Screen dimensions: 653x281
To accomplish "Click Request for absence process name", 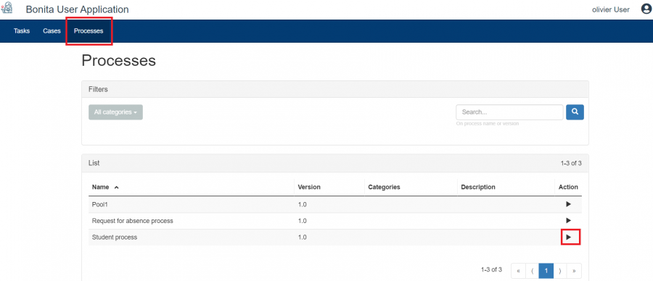I will pyautogui.click(x=133, y=221).
